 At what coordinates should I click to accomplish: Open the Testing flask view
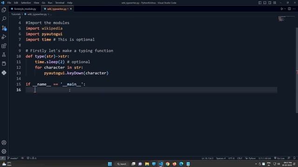[4, 55]
